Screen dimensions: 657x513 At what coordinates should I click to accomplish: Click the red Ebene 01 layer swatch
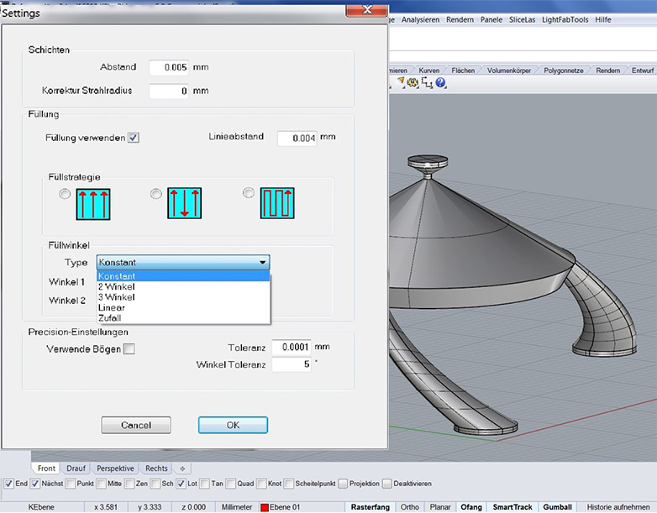pos(265,507)
